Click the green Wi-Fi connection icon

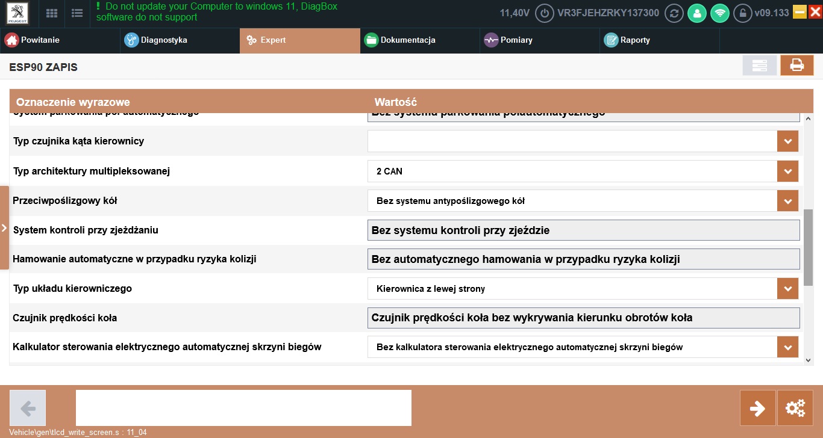[719, 13]
